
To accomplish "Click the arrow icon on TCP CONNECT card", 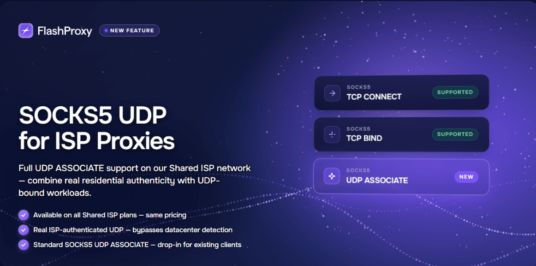I will click(332, 93).
